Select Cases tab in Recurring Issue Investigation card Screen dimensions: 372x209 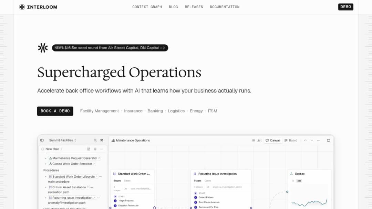[x=208, y=180]
